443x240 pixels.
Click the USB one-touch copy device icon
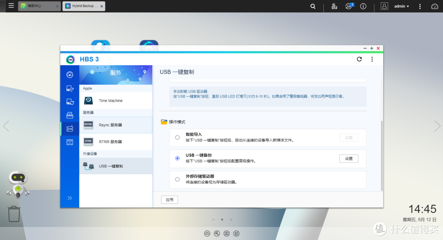[89, 166]
